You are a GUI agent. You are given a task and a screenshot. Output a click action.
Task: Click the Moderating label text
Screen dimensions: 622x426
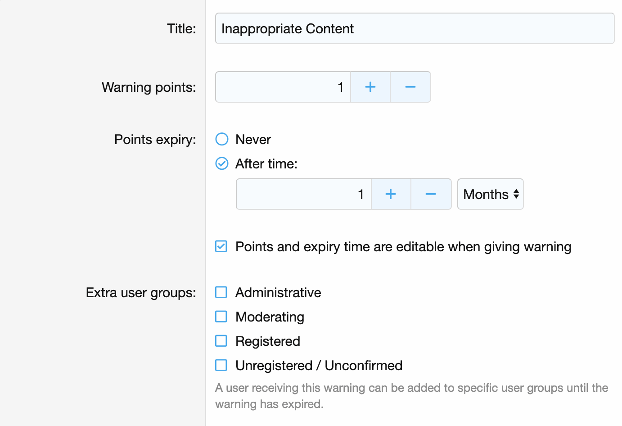tap(270, 317)
